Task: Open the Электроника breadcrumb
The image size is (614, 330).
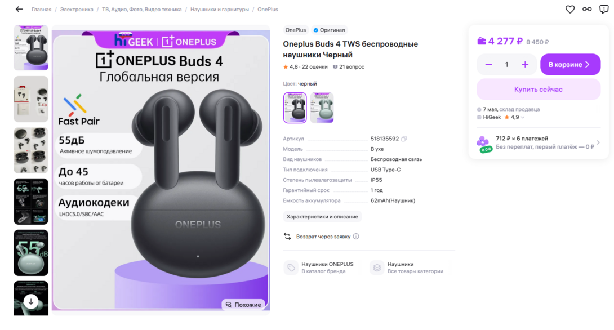Action: (x=77, y=10)
